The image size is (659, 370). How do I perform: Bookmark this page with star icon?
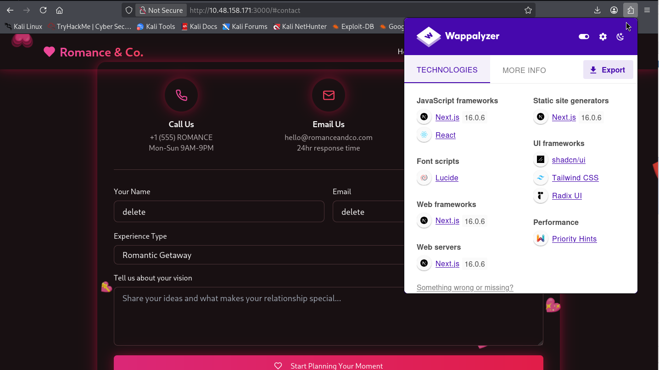click(528, 10)
